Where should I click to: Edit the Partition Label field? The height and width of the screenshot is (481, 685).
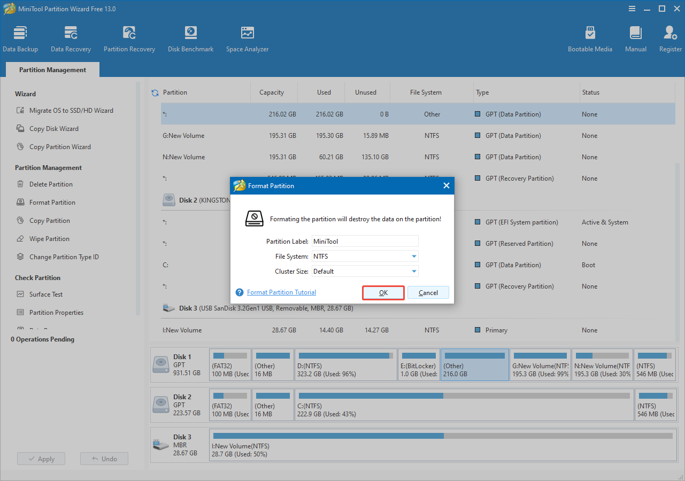[x=364, y=241]
